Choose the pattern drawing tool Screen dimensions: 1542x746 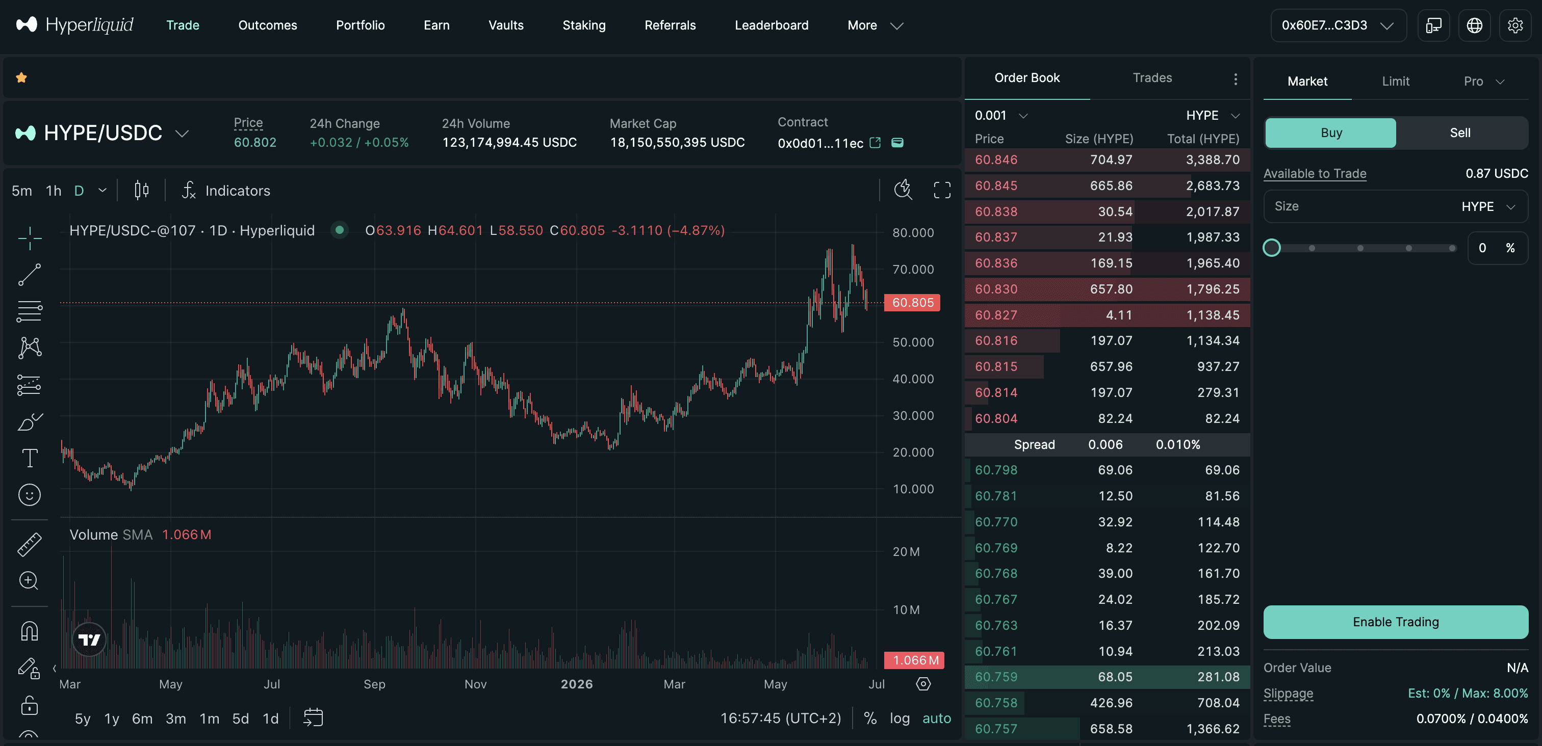[30, 348]
